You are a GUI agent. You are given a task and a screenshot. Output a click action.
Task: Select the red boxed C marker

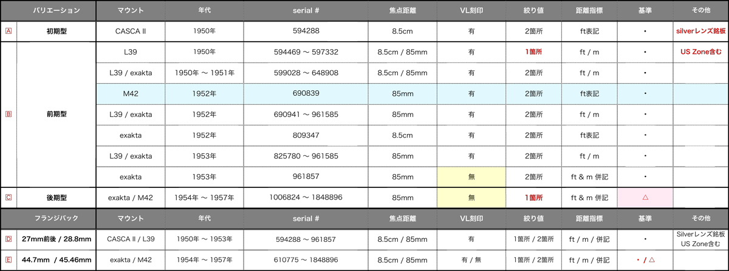coord(8,197)
